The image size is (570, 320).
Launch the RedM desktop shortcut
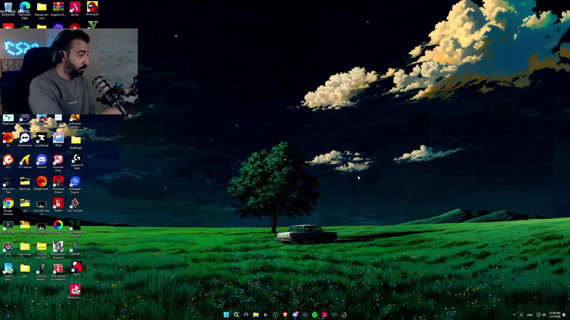pyautogui.click(x=58, y=205)
